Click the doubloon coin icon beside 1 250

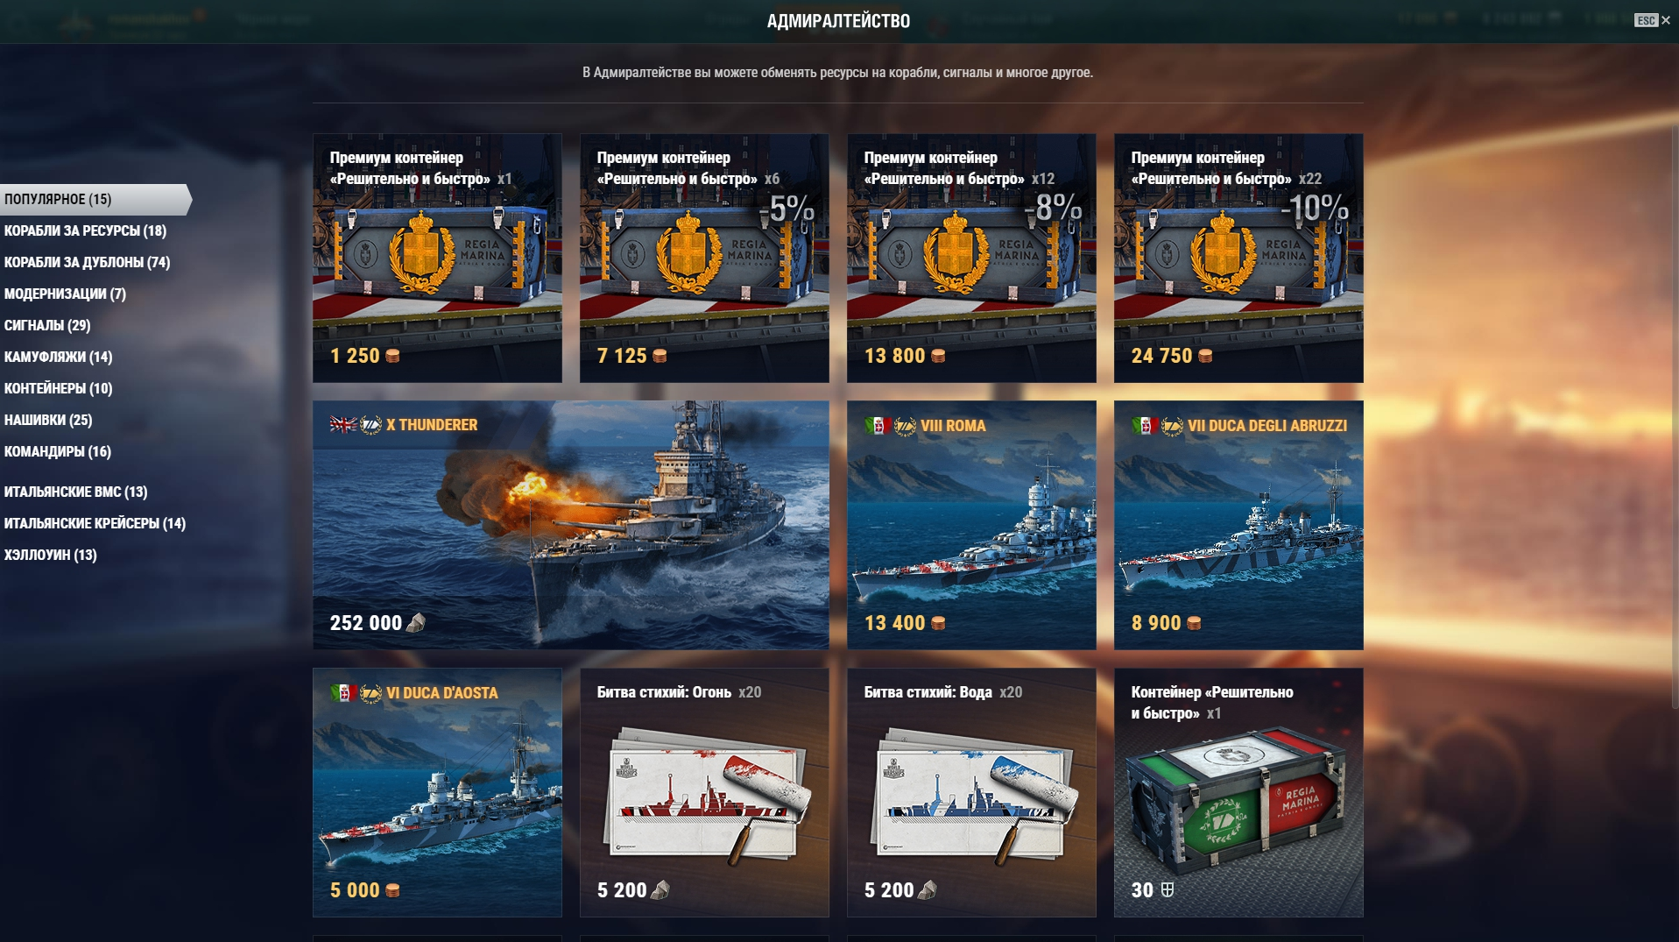coord(392,356)
